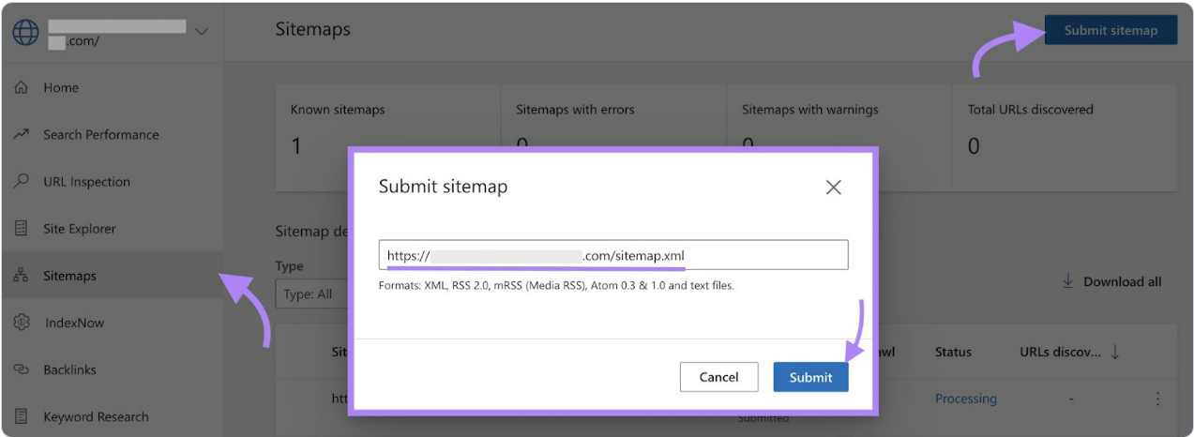Screen dimensions: 1194x437
Task: Click the IndexNow gear icon
Action: pos(21,323)
